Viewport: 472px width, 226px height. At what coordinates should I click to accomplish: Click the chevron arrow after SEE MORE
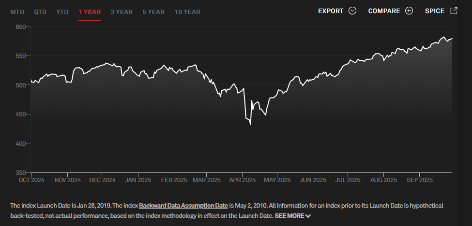click(x=308, y=216)
